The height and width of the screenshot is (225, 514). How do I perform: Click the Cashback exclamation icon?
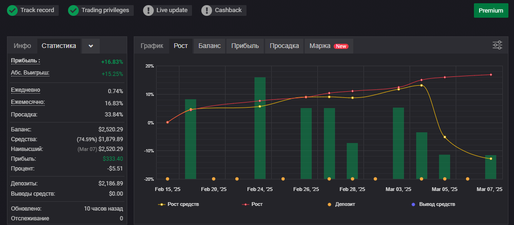(x=206, y=10)
